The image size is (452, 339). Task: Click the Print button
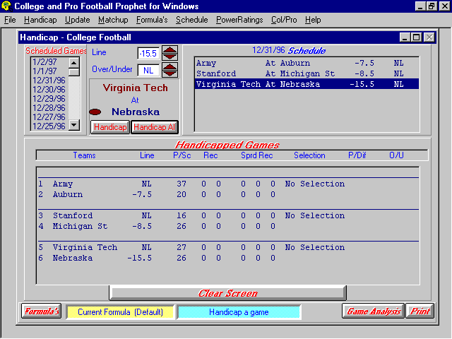pyautogui.click(x=420, y=311)
